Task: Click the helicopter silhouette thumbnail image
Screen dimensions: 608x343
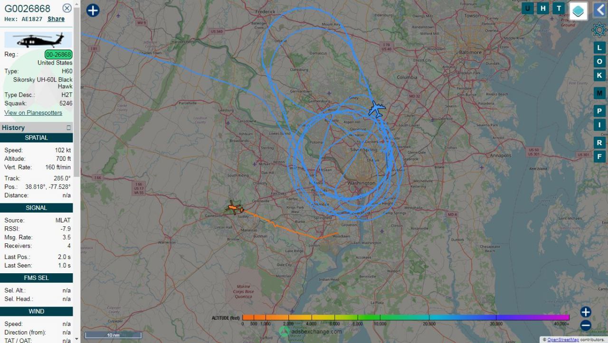Action: [38, 40]
